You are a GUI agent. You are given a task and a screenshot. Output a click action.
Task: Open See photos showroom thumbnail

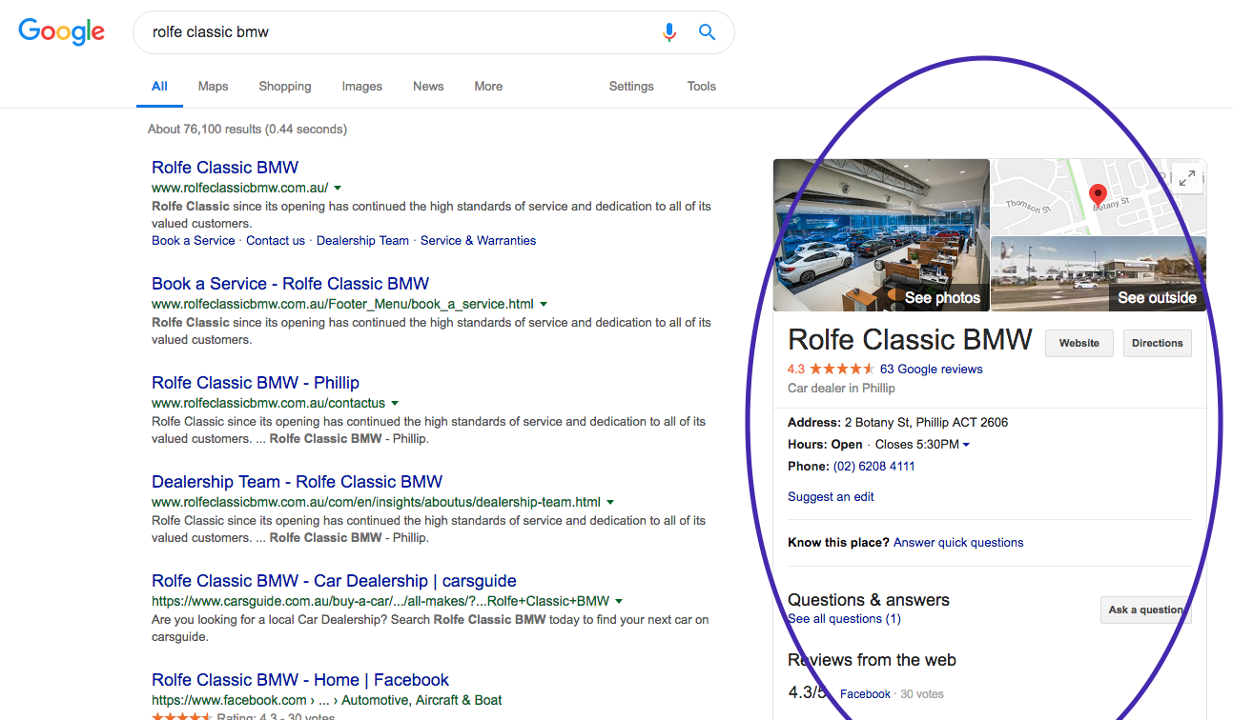[x=881, y=235]
